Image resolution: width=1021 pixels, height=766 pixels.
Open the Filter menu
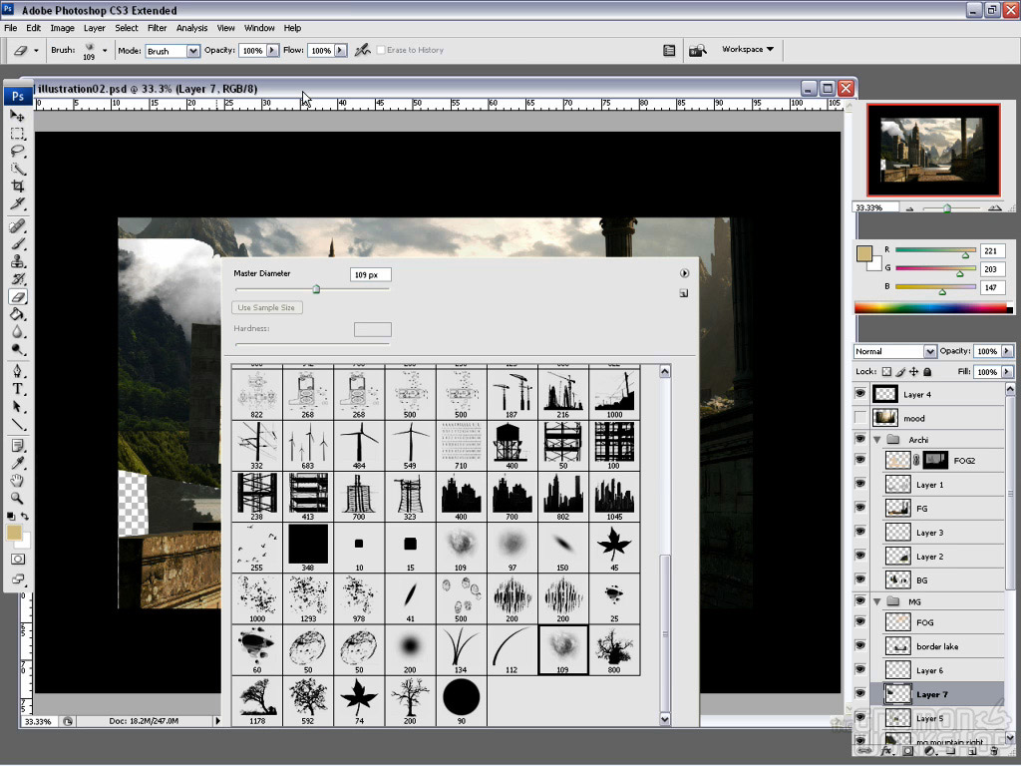point(158,28)
